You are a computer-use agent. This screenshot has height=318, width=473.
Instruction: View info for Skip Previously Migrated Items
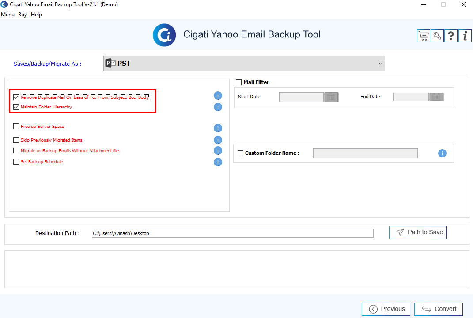click(x=218, y=140)
